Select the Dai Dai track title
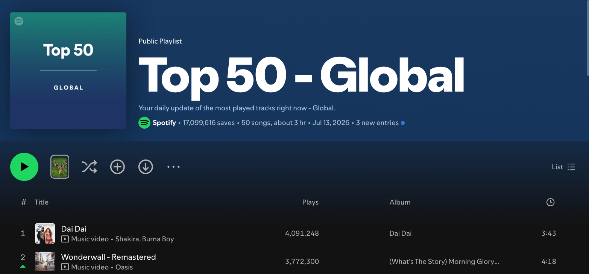Screen dimensions: 589x274 (74, 229)
